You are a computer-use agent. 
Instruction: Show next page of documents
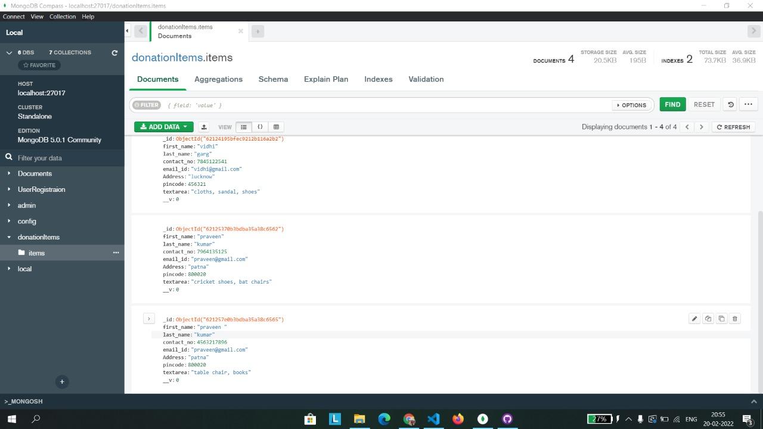click(x=702, y=127)
